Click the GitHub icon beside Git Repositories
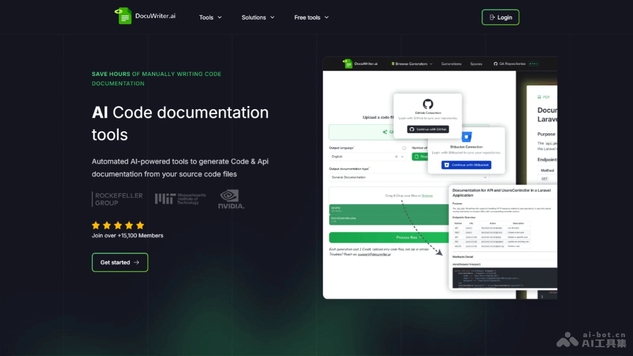This screenshot has height=356, width=633. pos(496,64)
